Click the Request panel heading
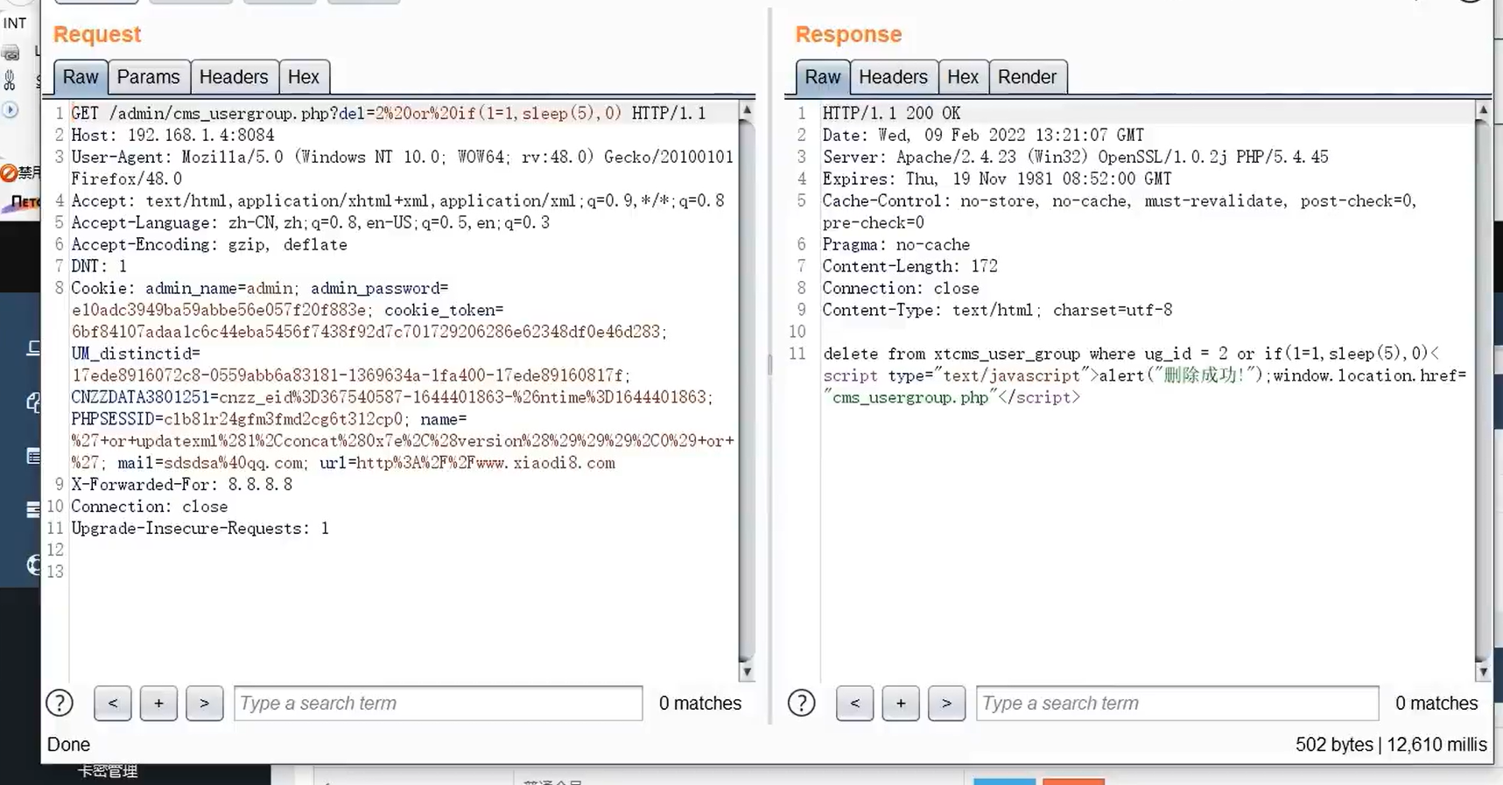This screenshot has width=1503, height=785. click(x=97, y=34)
